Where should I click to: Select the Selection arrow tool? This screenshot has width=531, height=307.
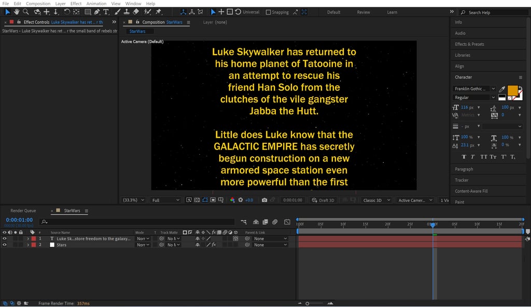7,12
